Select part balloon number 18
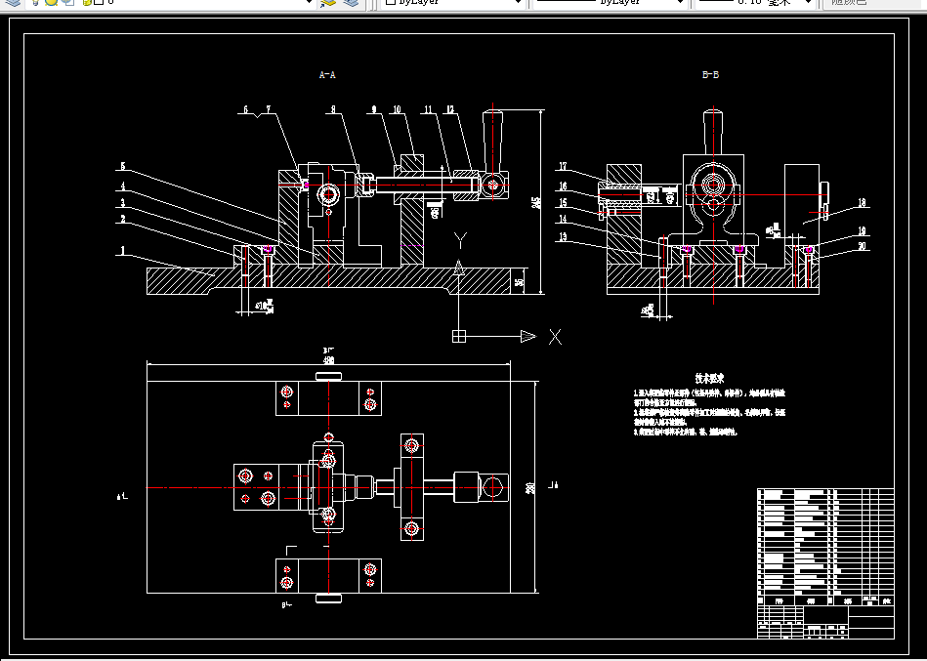The width and height of the screenshot is (927, 661). pos(862,203)
